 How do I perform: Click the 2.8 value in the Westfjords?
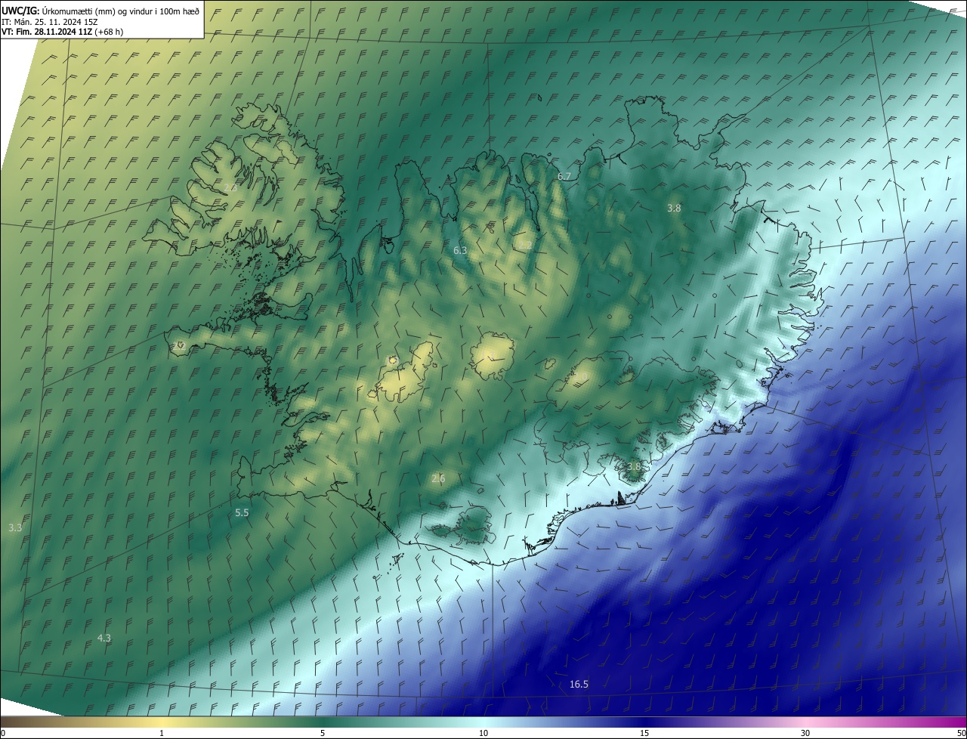point(230,187)
